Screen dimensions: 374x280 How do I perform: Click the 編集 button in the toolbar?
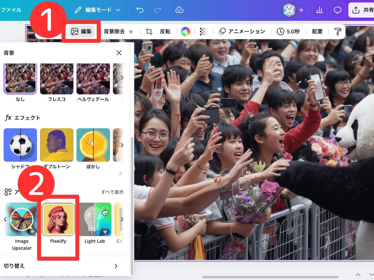tap(81, 31)
